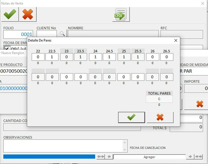Click the product code field 0070050020

click(14, 71)
